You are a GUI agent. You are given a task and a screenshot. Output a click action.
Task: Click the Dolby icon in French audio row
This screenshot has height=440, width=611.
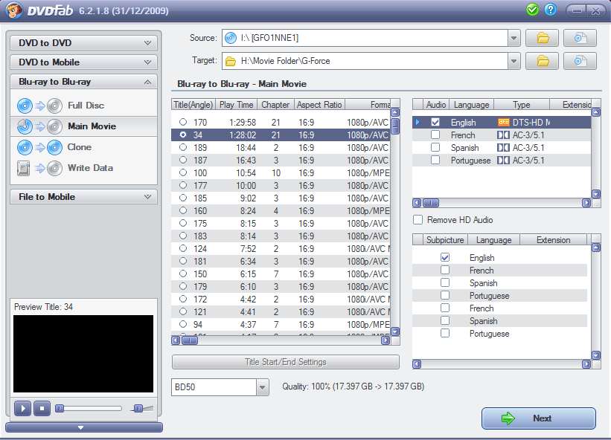pyautogui.click(x=503, y=135)
